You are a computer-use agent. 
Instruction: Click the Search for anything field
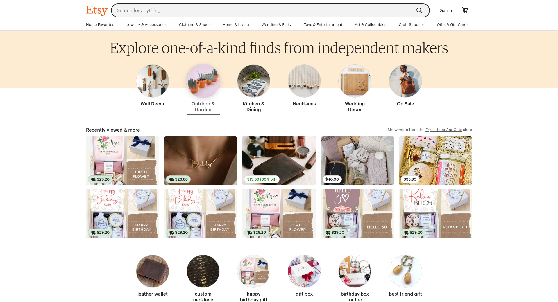(264, 10)
